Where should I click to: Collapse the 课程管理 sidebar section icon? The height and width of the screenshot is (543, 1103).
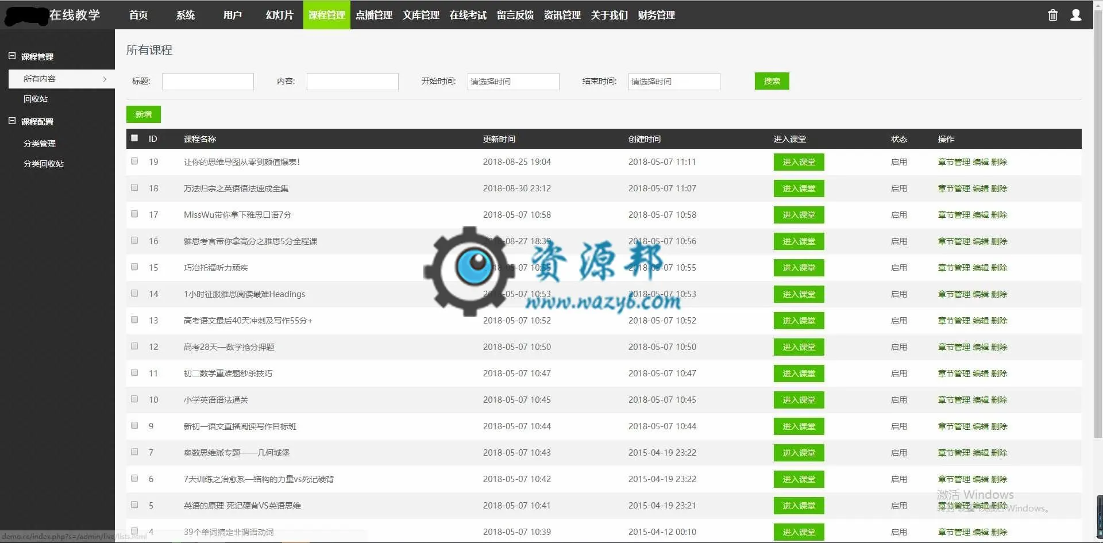12,56
